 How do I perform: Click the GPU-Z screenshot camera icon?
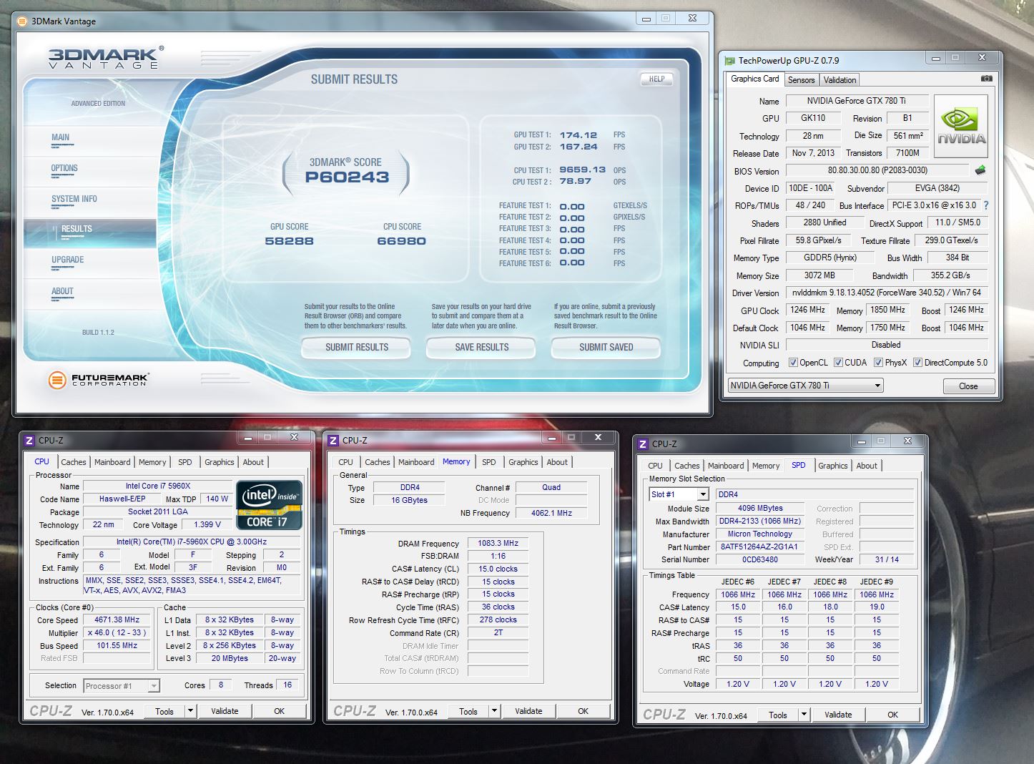[x=986, y=79]
